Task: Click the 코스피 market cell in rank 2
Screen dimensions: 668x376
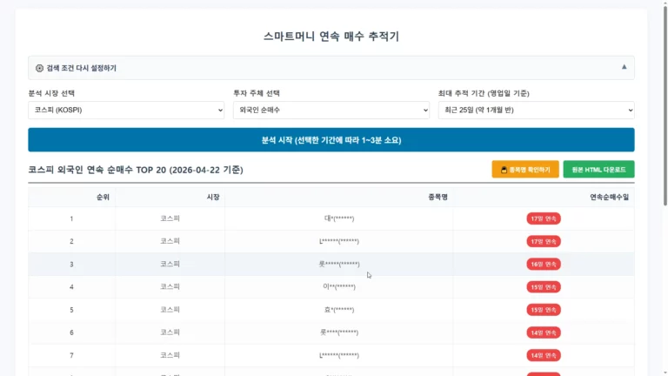Action: click(x=170, y=241)
